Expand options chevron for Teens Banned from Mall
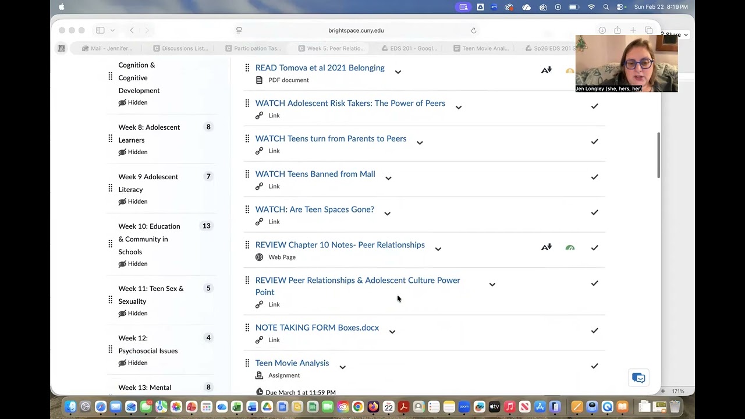The height and width of the screenshot is (419, 745). pos(388,179)
